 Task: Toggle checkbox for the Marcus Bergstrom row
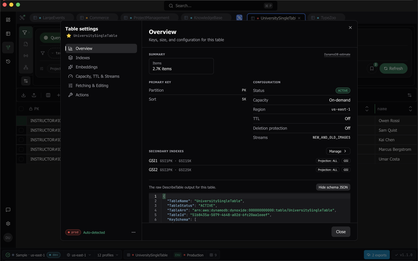coord(21,149)
